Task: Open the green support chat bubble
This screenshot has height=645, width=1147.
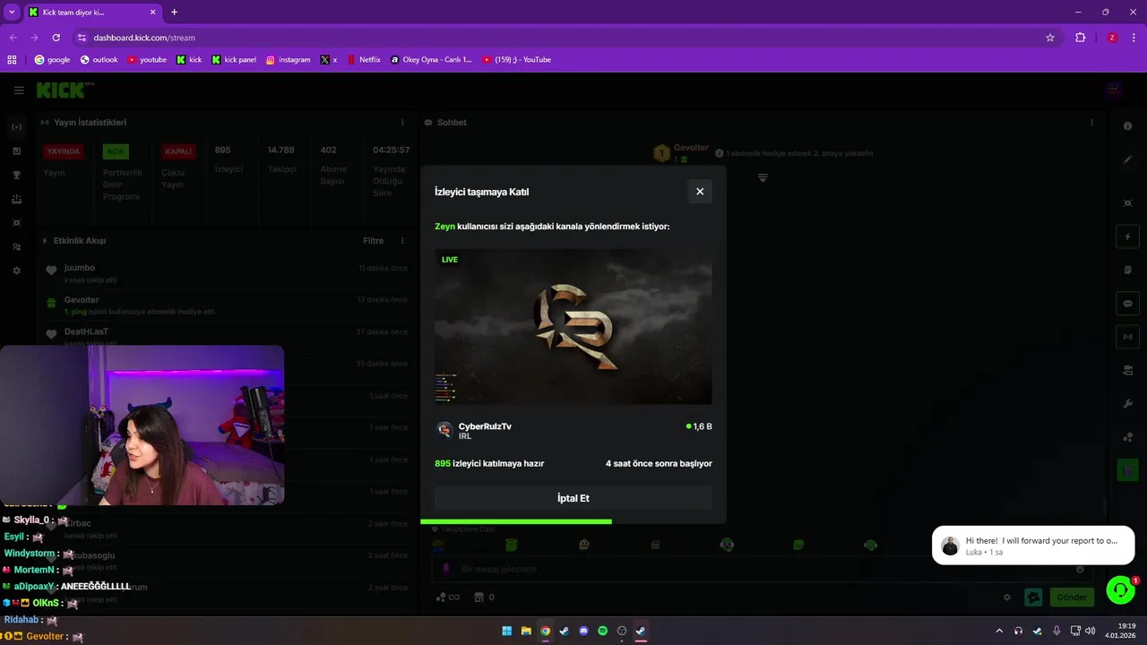Action: click(x=1120, y=589)
